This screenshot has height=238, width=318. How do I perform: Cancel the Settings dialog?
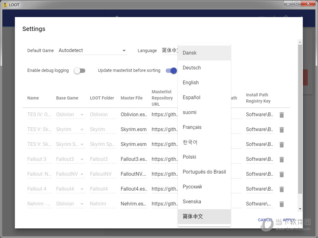tap(266, 220)
